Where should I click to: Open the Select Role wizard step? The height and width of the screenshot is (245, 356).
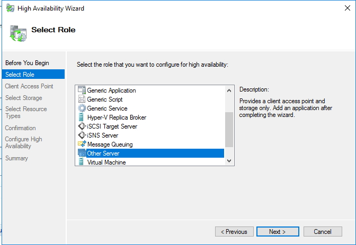pos(20,75)
